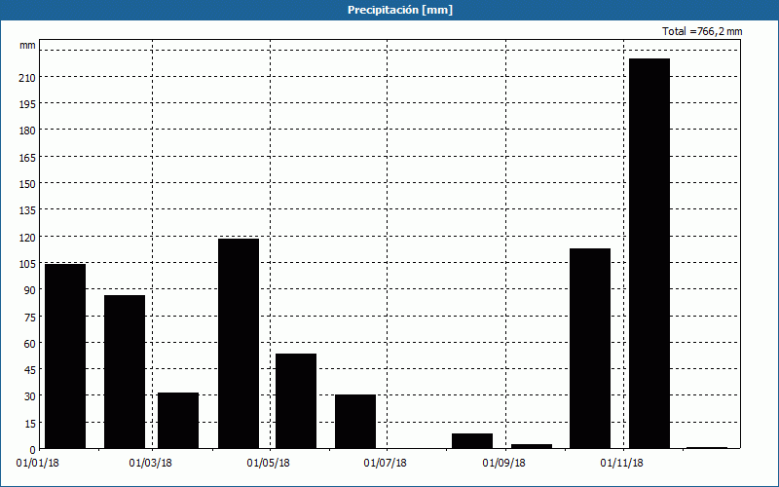Click the February 2018 bar just below 90 mm
This screenshot has height=487, width=779.
125,372
